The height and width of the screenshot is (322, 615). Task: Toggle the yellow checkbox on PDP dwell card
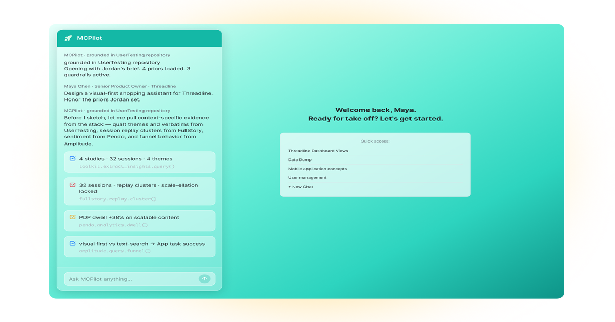click(72, 217)
